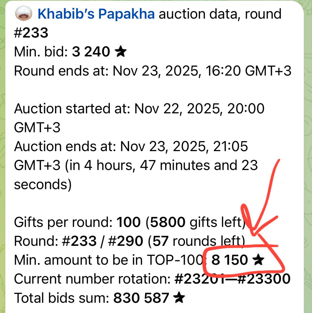The width and height of the screenshot is (312, 313).
Task: Tap the #23300 rotation end number
Action: (x=264, y=279)
